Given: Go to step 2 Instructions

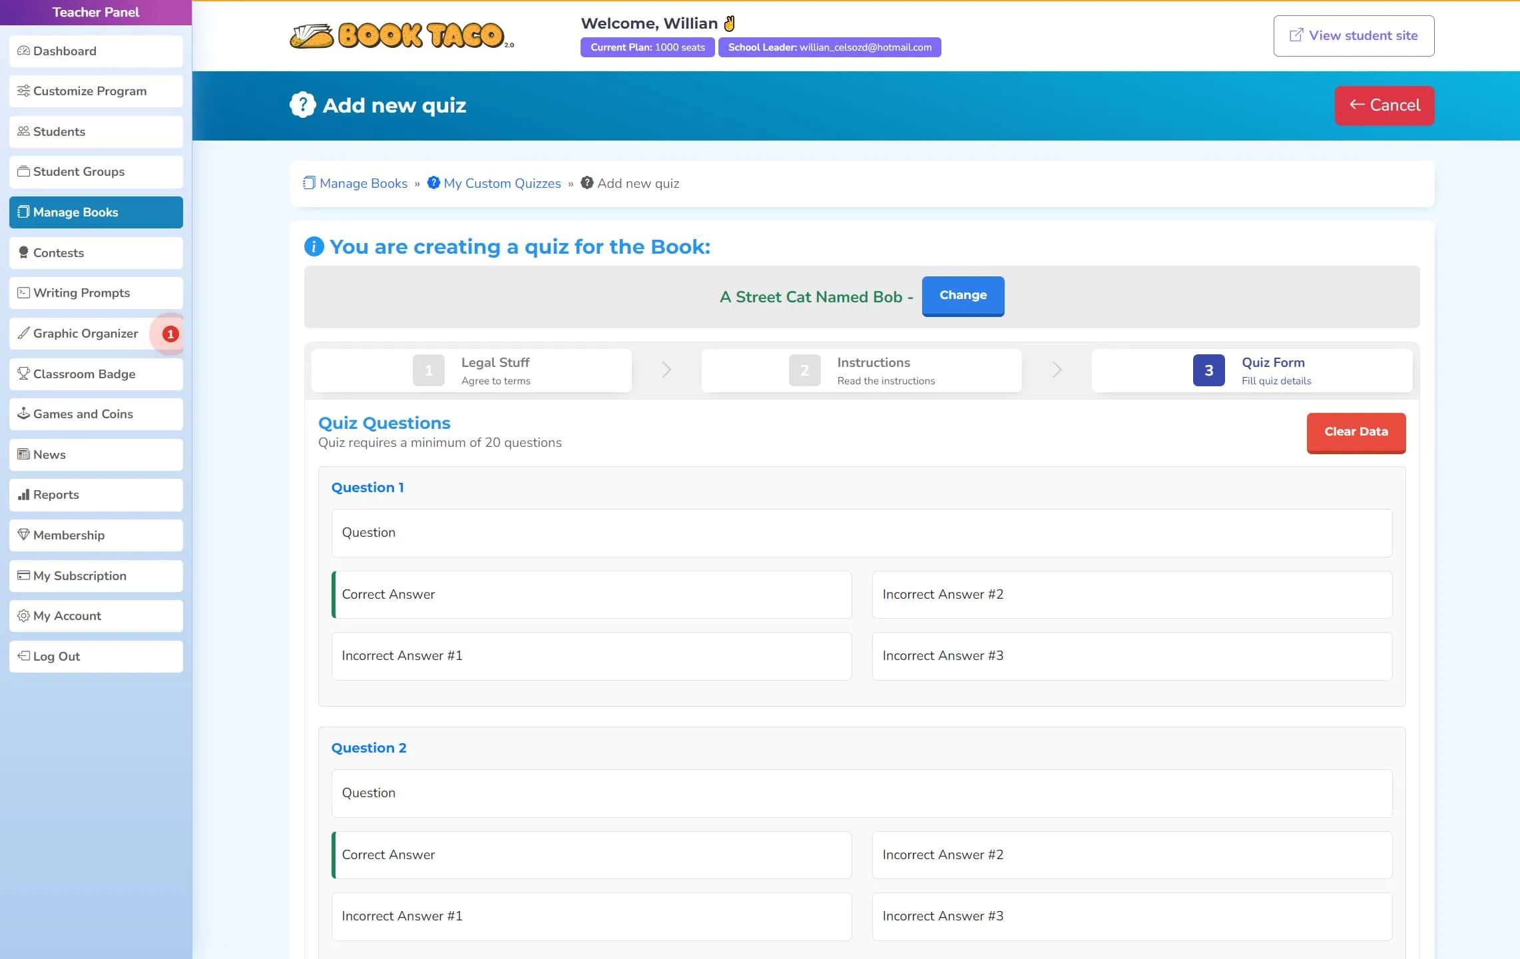Looking at the screenshot, I should point(861,370).
